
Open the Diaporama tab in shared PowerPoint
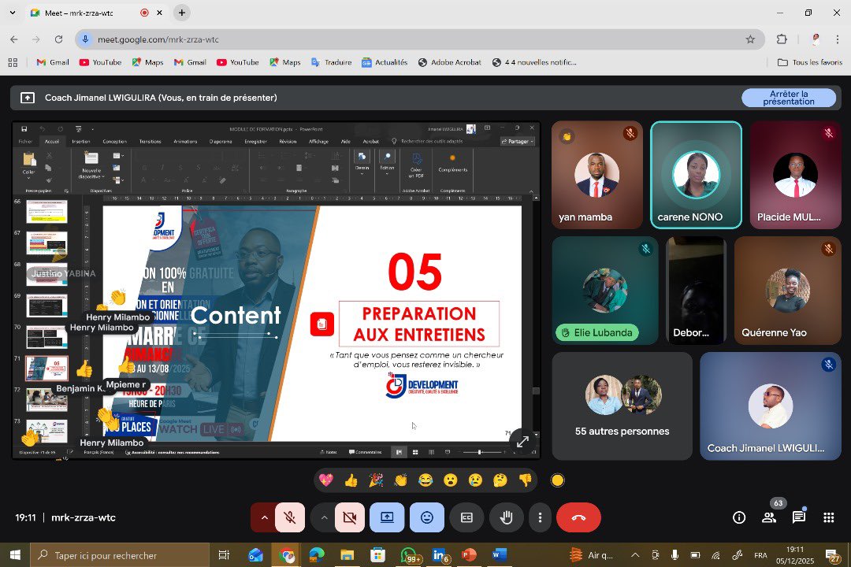221,142
